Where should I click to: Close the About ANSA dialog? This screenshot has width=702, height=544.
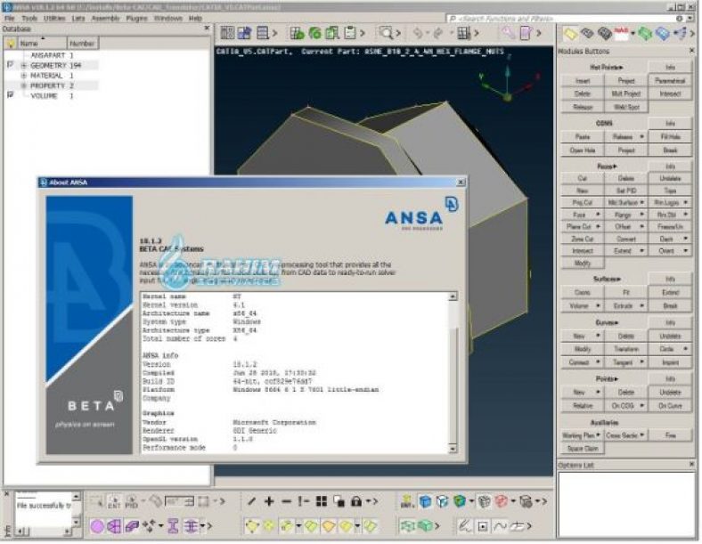pyautogui.click(x=461, y=183)
